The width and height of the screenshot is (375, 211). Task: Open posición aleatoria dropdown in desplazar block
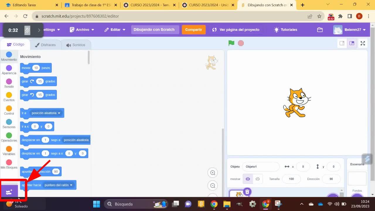tap(76, 140)
